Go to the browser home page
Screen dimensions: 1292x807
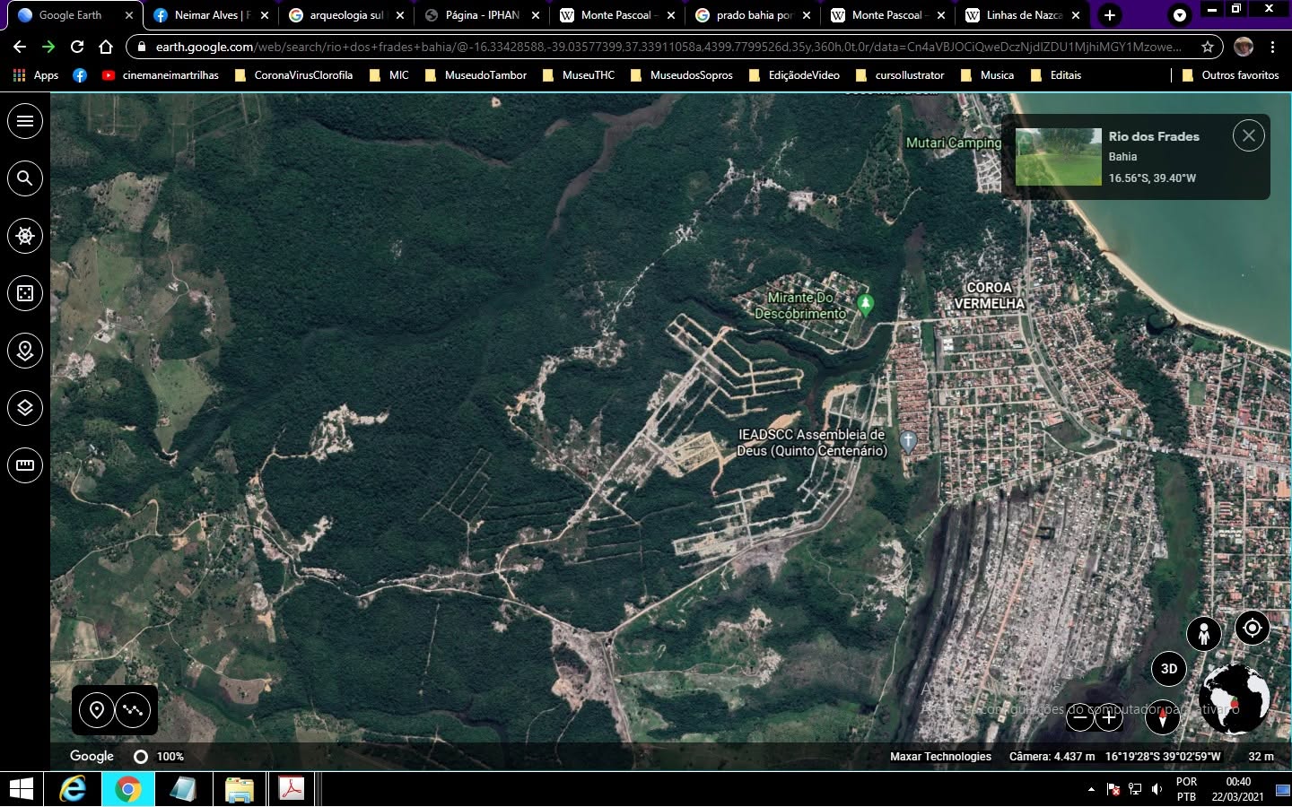coord(106,47)
